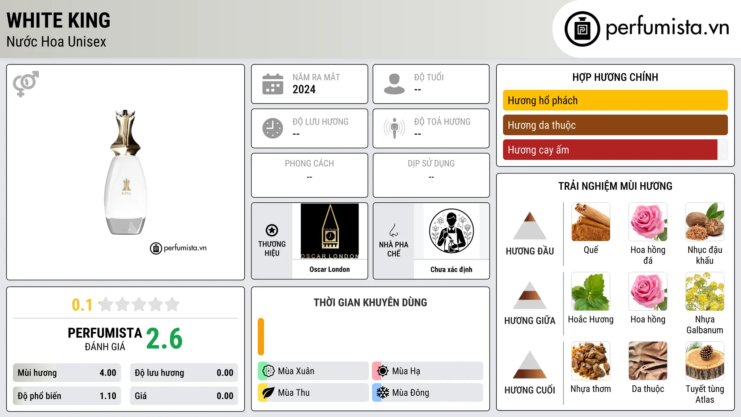Image resolution: width=741 pixels, height=417 pixels.
Task: Click the perfumista.vn watermark under the bottle
Action: [178, 248]
